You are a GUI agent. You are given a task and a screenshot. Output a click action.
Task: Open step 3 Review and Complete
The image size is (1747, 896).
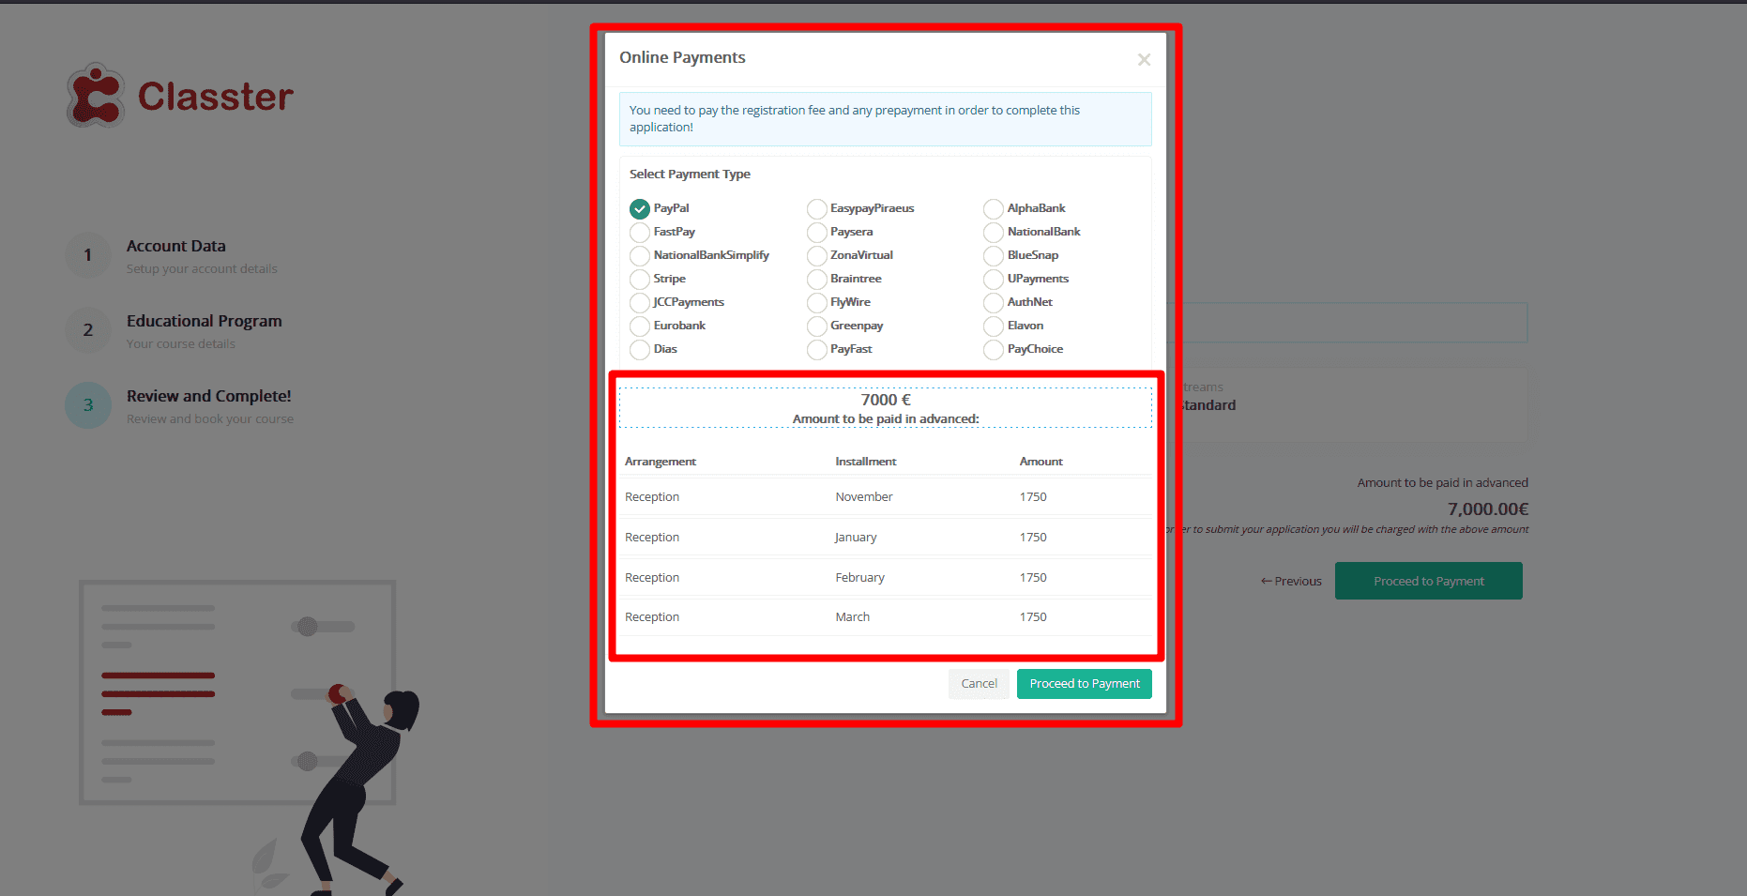(x=209, y=396)
